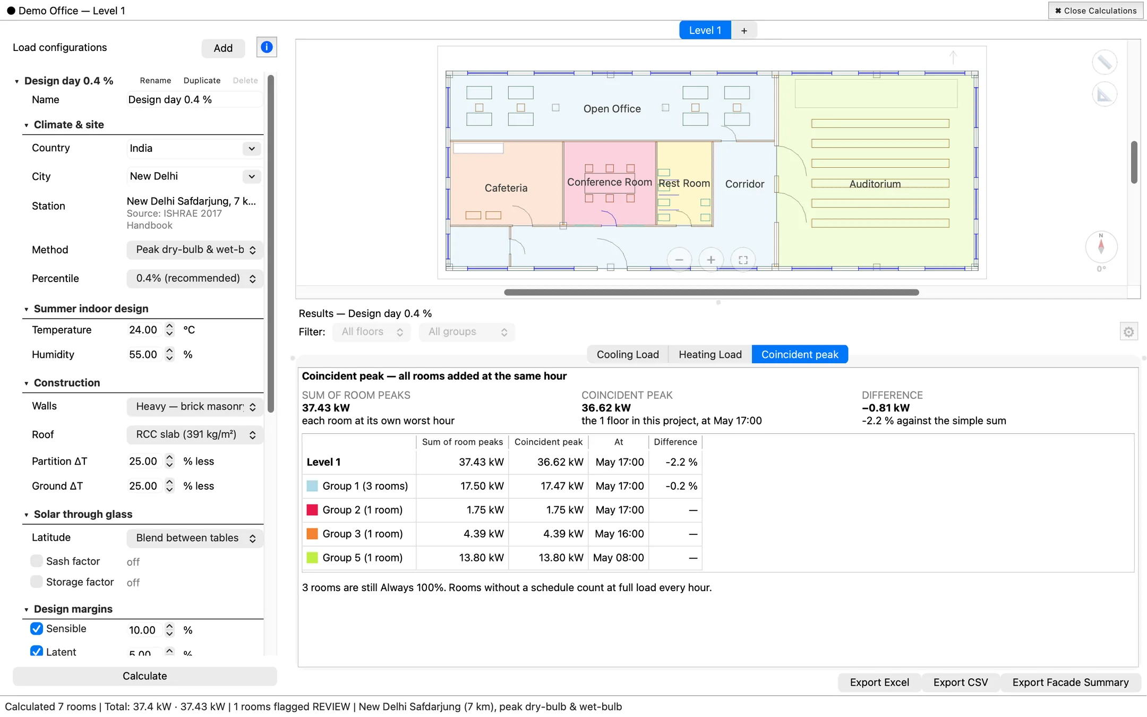The width and height of the screenshot is (1147, 717).
Task: Collapse the Climate & site section
Action: point(27,125)
